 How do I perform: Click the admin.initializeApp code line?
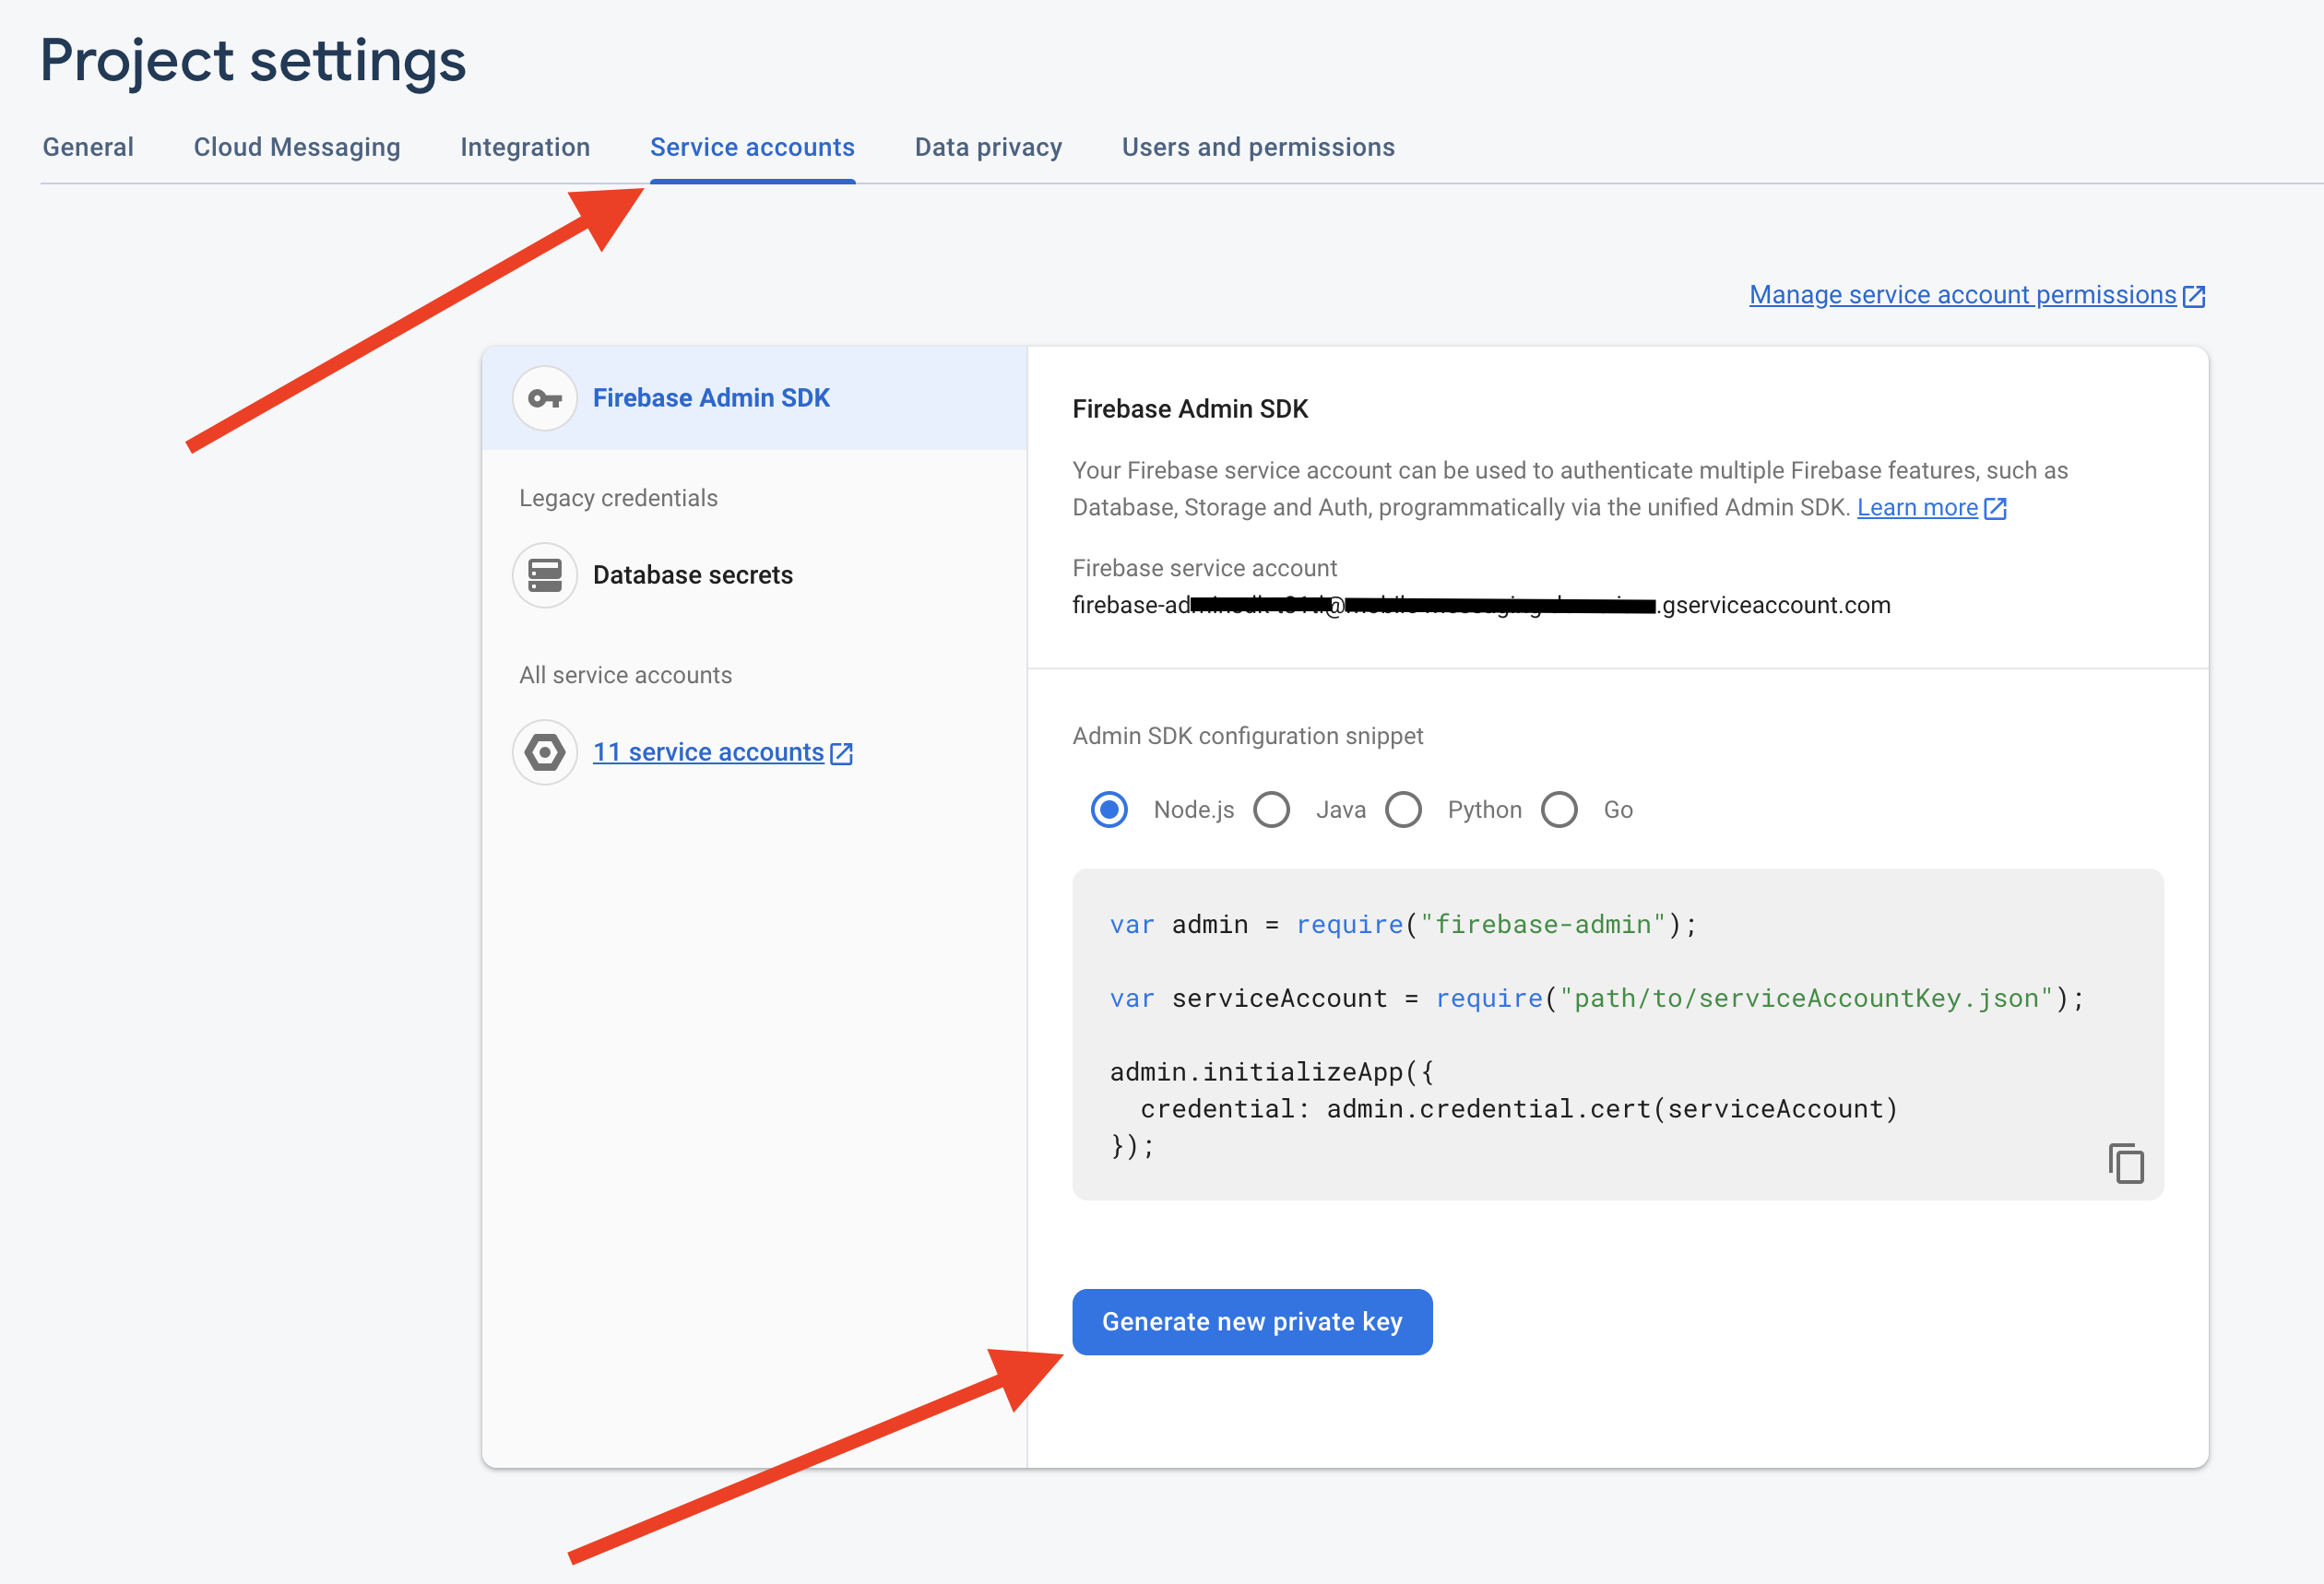[1271, 1072]
